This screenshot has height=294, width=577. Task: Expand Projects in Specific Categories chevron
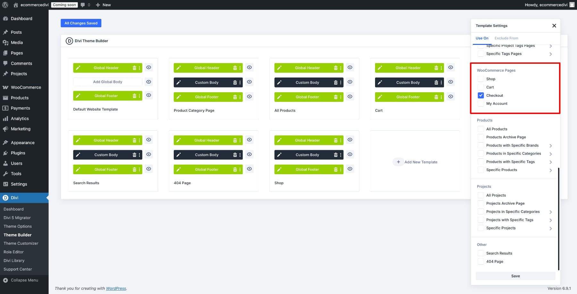pyautogui.click(x=551, y=212)
